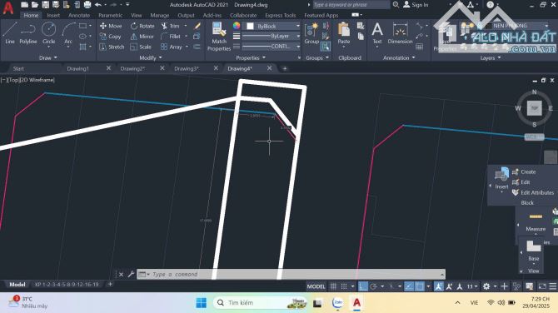
Task: Expand the Properties panel
Action: [251, 57]
